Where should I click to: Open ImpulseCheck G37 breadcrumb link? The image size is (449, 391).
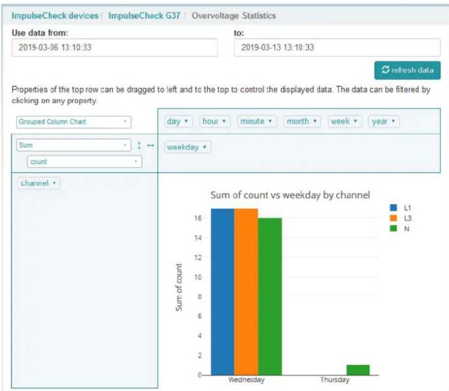144,16
